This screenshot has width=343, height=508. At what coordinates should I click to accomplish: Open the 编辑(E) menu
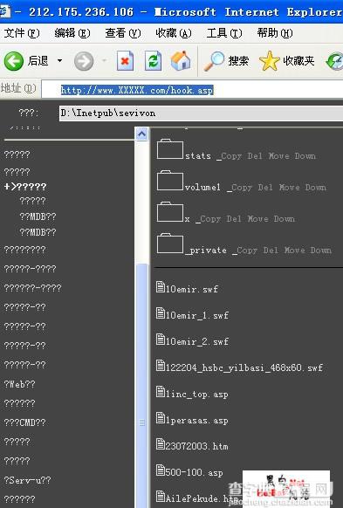[x=72, y=32]
